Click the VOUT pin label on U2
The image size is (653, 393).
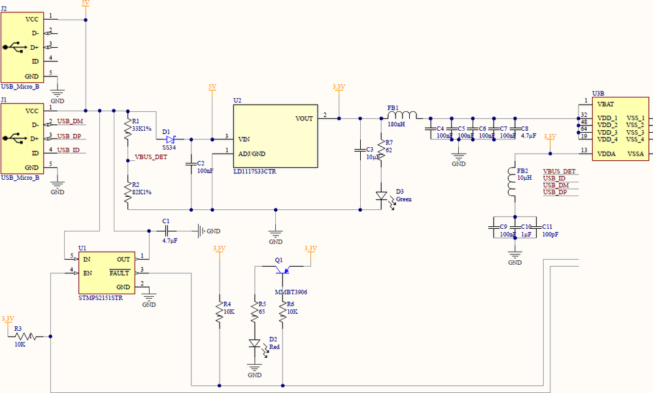pos(304,119)
